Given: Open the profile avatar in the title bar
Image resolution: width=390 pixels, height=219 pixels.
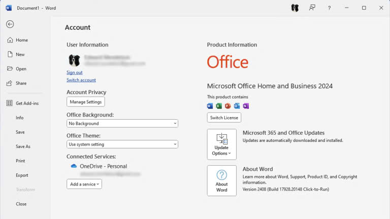Looking at the screenshot, I should tap(295, 8).
